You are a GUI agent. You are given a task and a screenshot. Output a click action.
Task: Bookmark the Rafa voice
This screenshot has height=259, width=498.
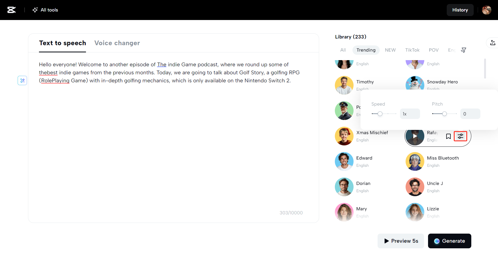448,136
